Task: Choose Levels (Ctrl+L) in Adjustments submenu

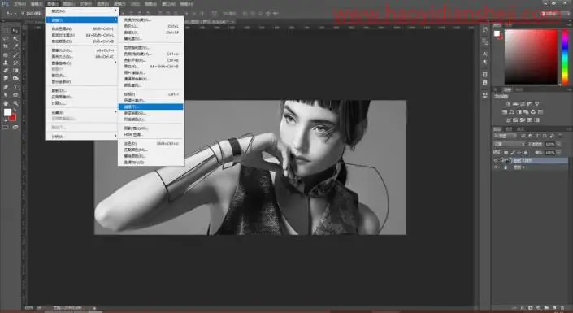Action: tap(150, 26)
